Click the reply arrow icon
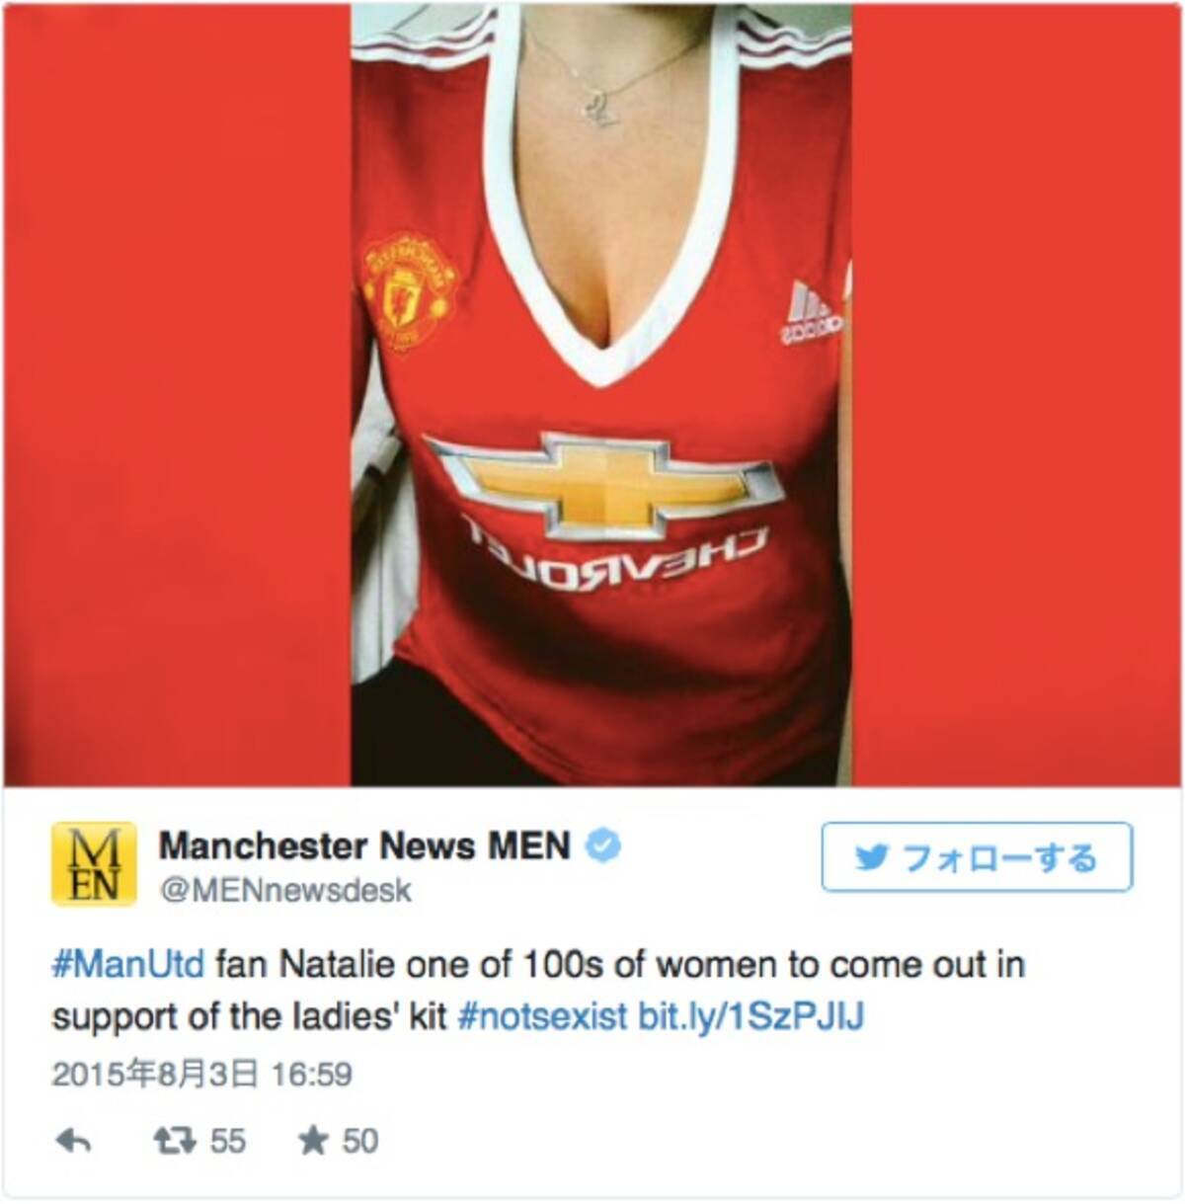 coord(74,1143)
